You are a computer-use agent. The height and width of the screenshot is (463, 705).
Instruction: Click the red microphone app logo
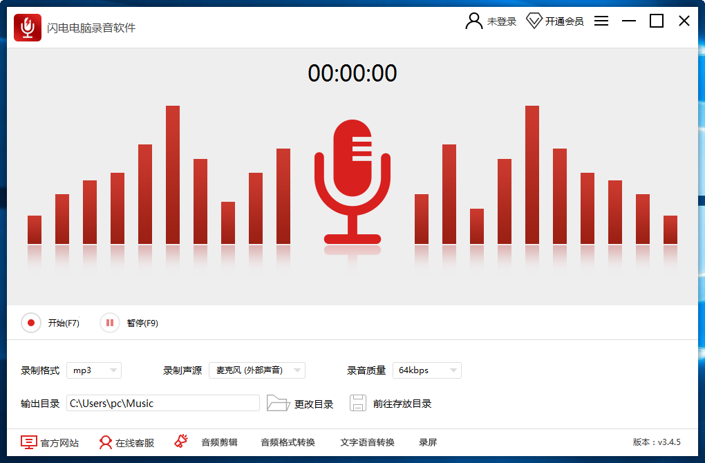pyautogui.click(x=26, y=28)
